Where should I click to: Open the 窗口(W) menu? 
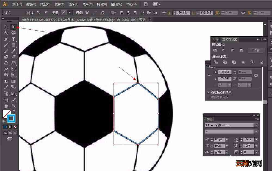pos(116,4)
